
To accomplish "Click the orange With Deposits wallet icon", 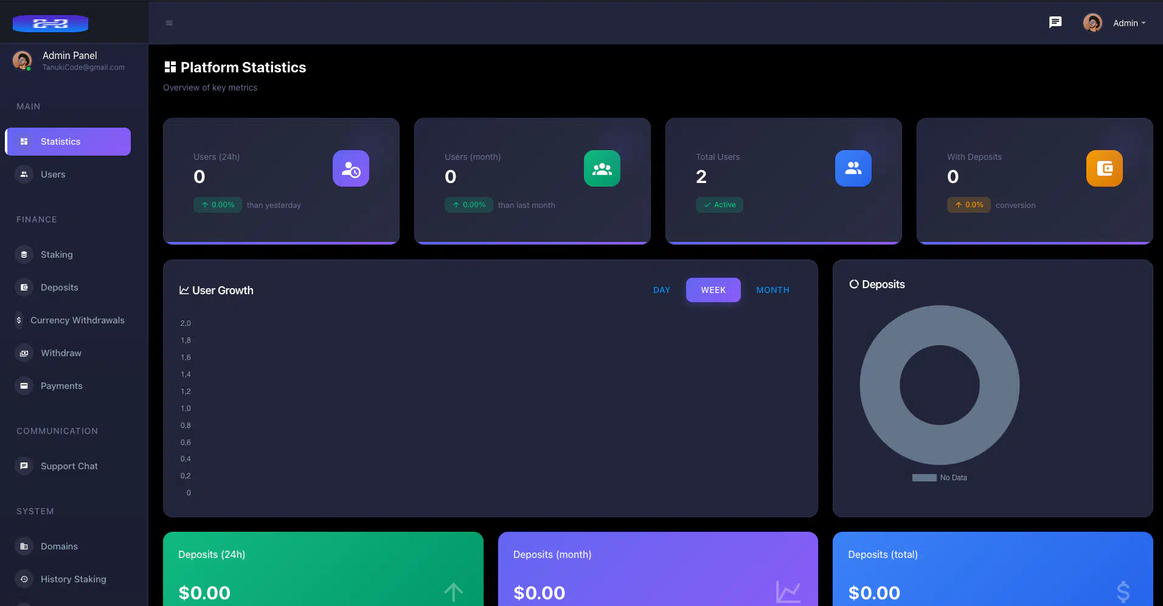I will coord(1104,168).
